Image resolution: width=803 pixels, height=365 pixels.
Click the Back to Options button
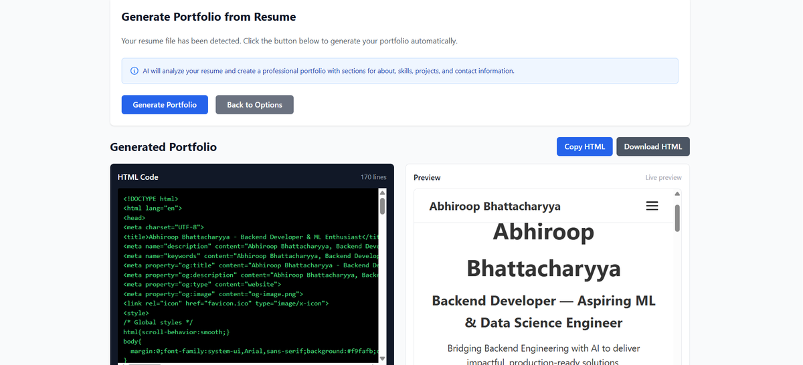point(254,105)
